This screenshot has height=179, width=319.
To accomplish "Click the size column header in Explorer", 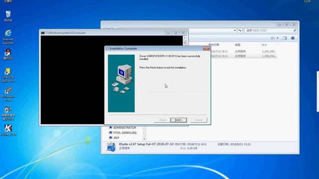I will pos(264,45).
